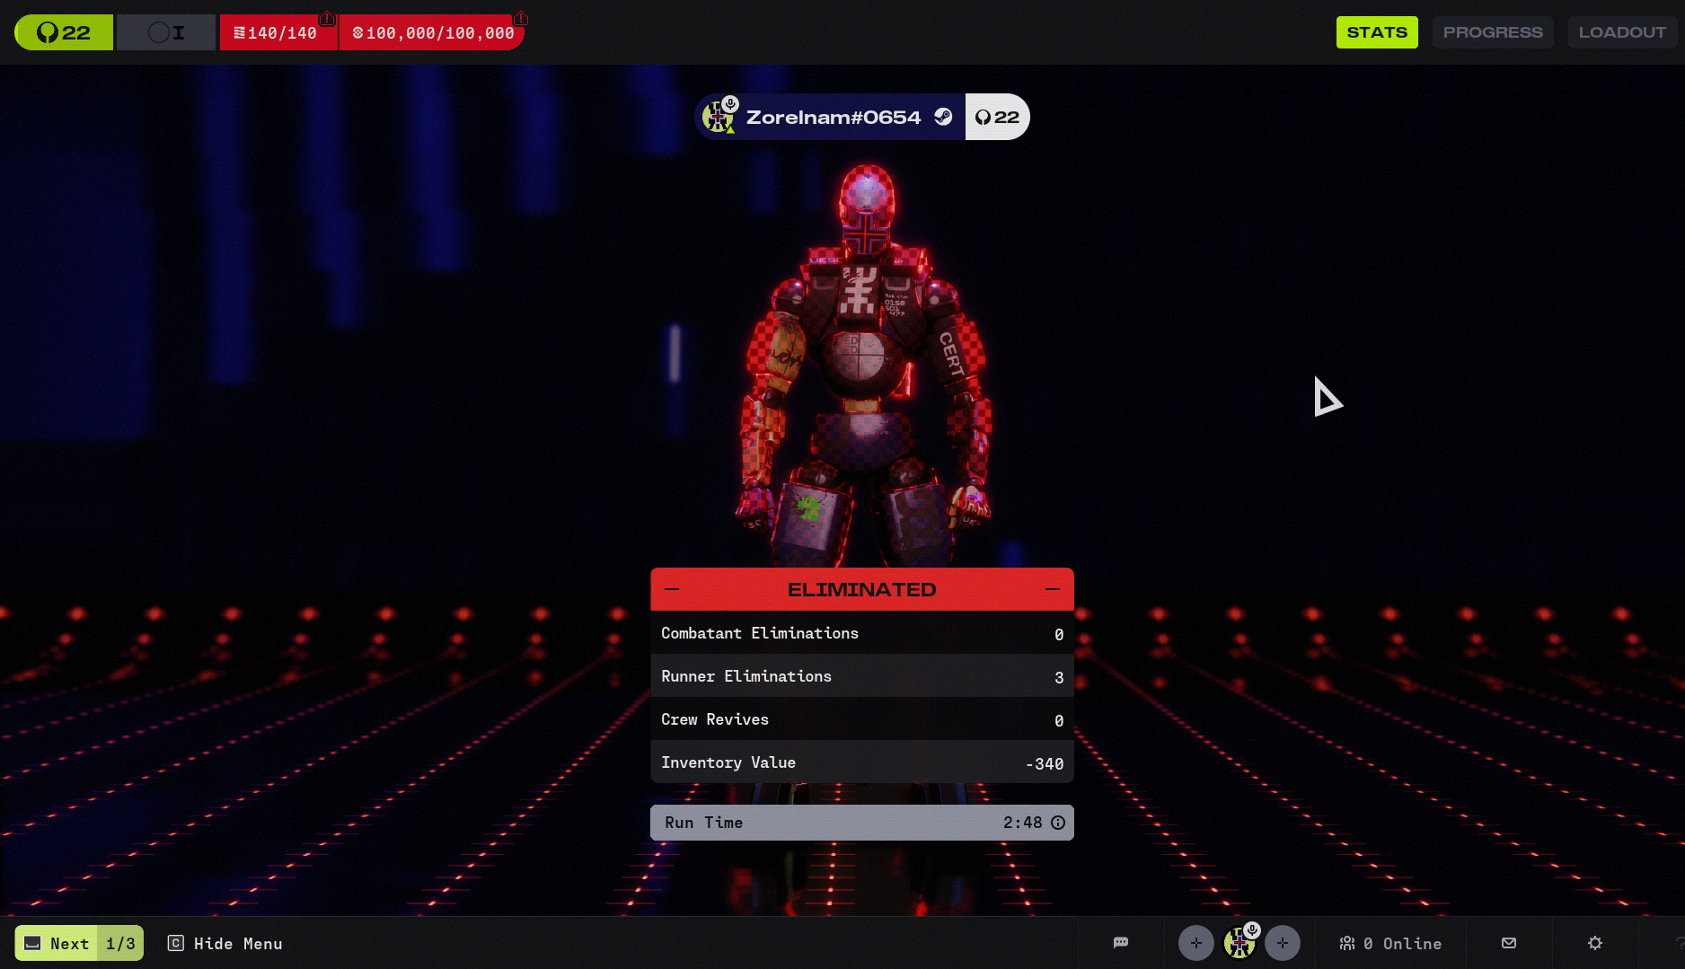The width and height of the screenshot is (1685, 969).
Task: Click the right dash on ELIMINATED header
Action: (1053, 589)
